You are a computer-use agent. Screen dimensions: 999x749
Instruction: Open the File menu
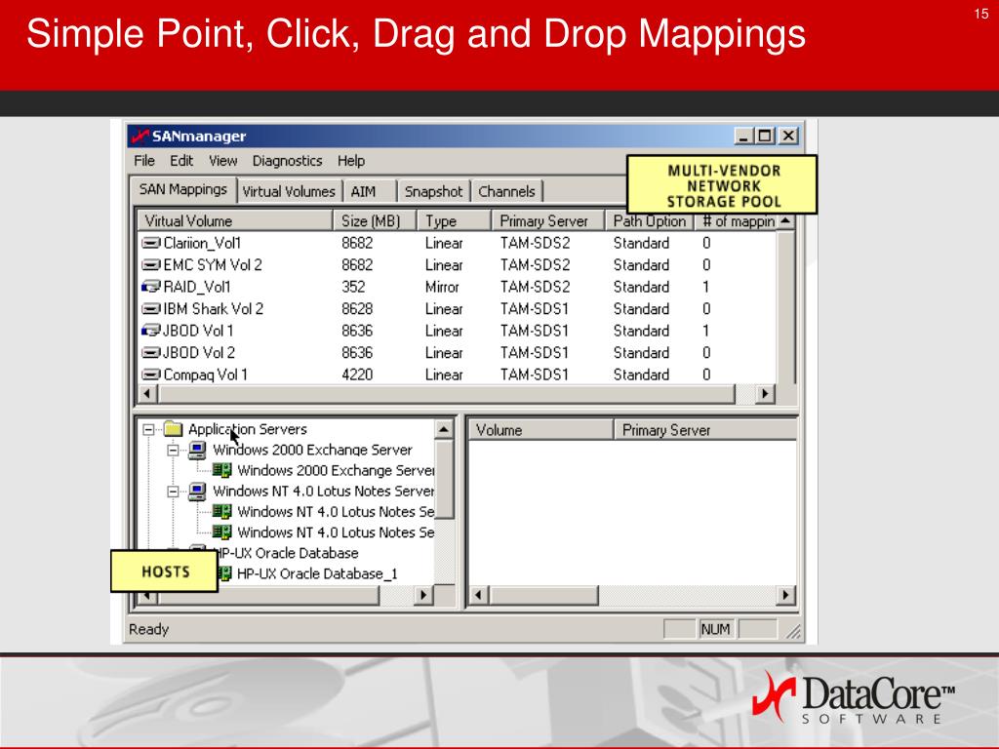144,161
